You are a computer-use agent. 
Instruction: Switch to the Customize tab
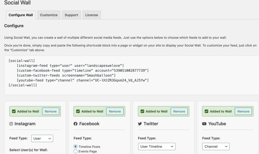[49, 15]
